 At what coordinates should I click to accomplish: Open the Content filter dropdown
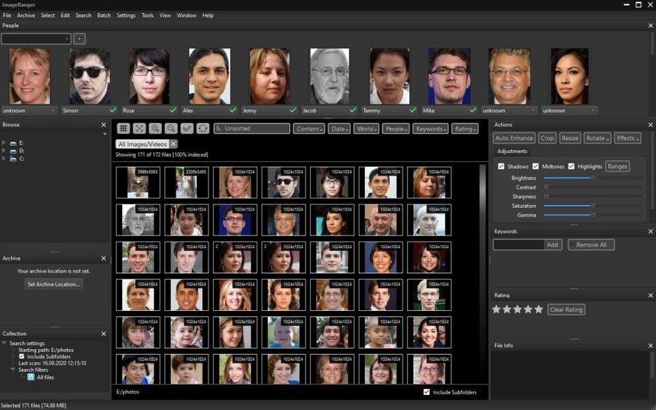309,129
